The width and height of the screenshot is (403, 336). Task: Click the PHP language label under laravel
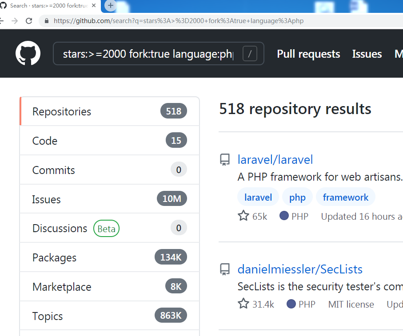(x=299, y=217)
